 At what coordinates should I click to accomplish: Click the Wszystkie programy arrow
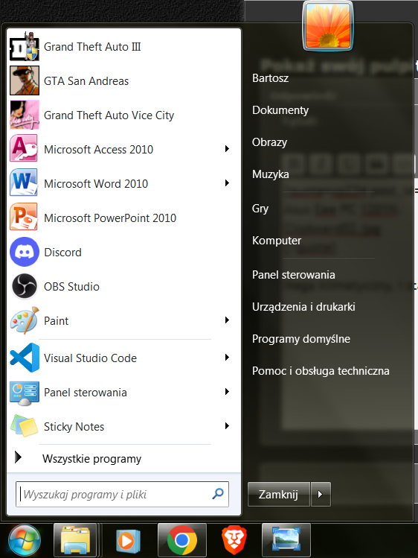(18, 457)
